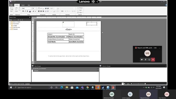Zoom in with the plus button
This screenshot has width=176, height=99.
[x=145, y=84]
